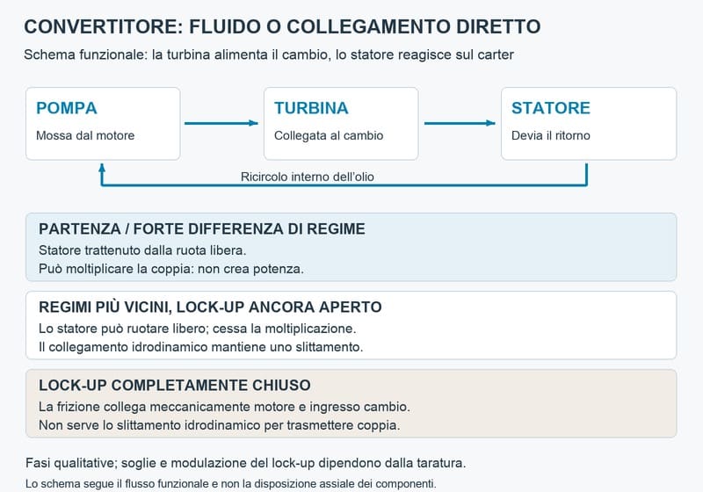Select the POMPA heading
This screenshot has width=703, height=492.
tap(67, 108)
